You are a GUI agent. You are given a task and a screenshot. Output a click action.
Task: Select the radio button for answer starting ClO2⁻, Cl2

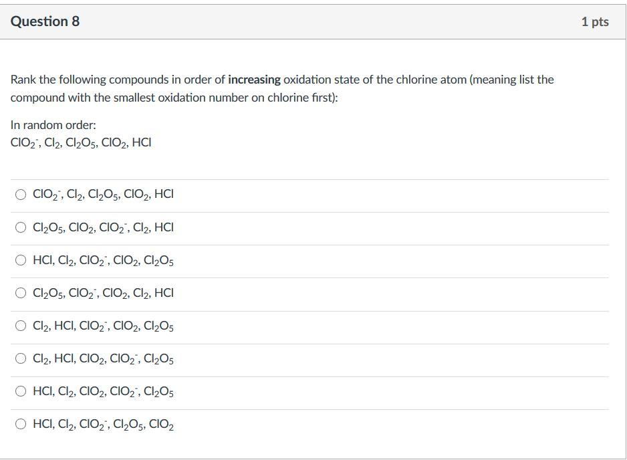19,195
